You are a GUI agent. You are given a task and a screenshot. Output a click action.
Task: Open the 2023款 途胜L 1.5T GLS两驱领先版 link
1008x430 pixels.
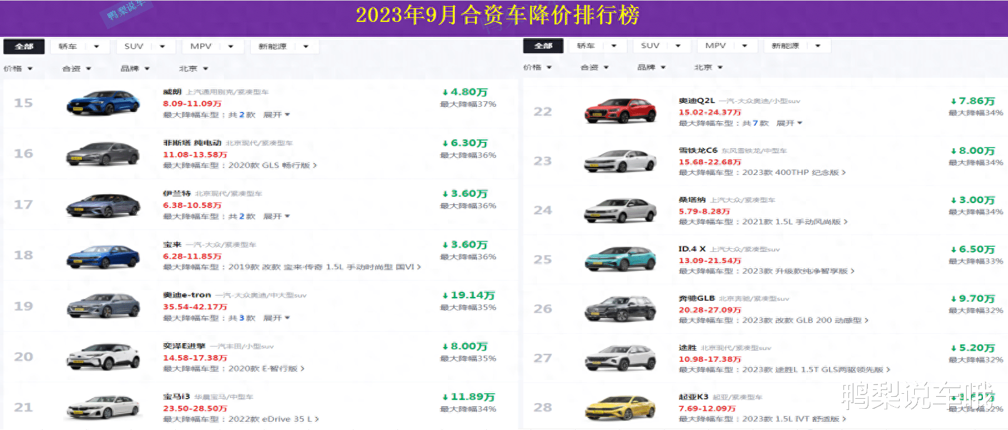[816, 370]
